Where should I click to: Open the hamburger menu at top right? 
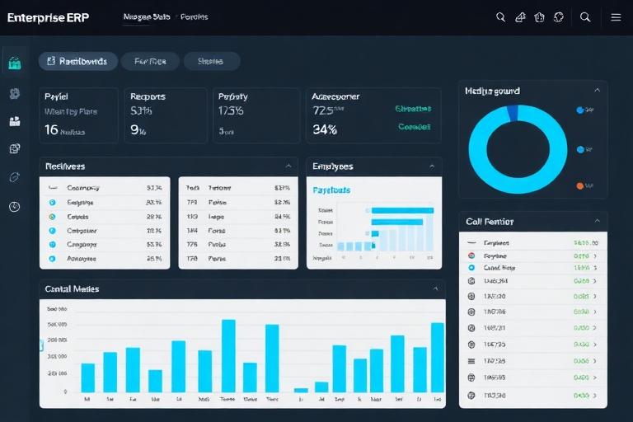(616, 16)
